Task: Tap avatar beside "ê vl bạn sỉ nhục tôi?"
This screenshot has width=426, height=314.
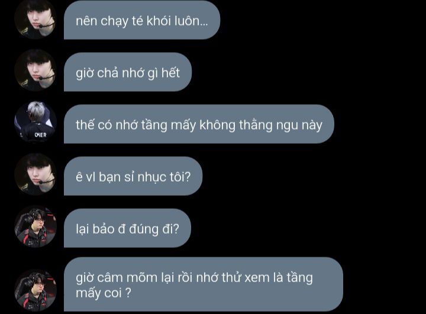Action: click(35, 174)
